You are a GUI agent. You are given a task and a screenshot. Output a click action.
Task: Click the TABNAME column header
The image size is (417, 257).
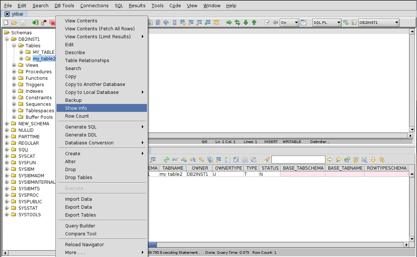173,168
